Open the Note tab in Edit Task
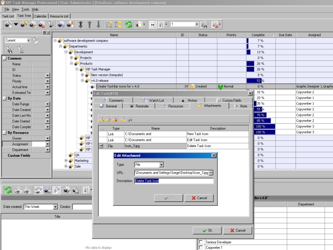 [241, 106]
